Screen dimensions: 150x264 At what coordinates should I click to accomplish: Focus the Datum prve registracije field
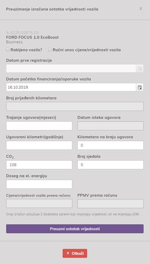71,68
